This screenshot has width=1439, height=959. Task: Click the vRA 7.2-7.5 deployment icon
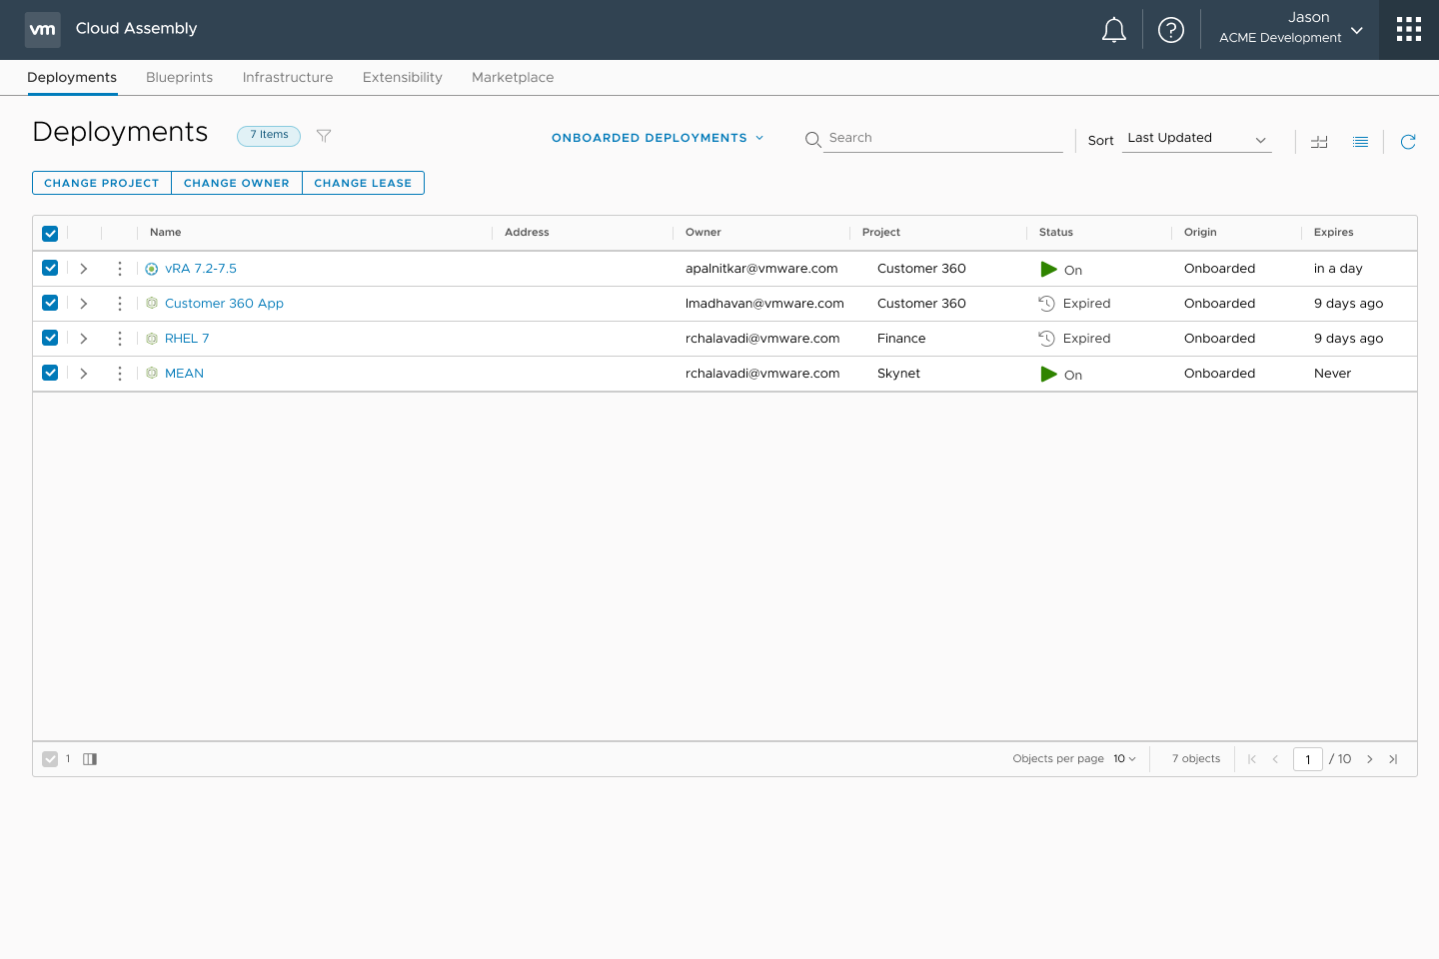tap(152, 269)
